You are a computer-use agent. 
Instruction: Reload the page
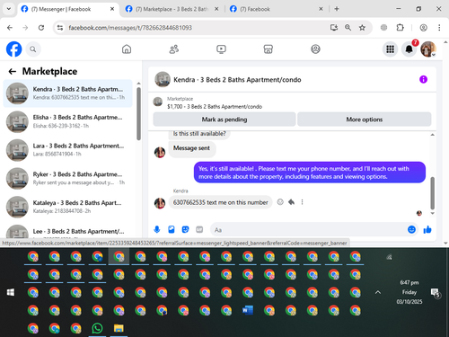(41, 28)
